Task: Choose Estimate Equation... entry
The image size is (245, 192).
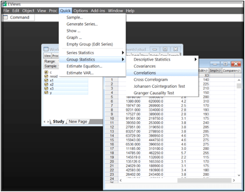Action: [92, 66]
